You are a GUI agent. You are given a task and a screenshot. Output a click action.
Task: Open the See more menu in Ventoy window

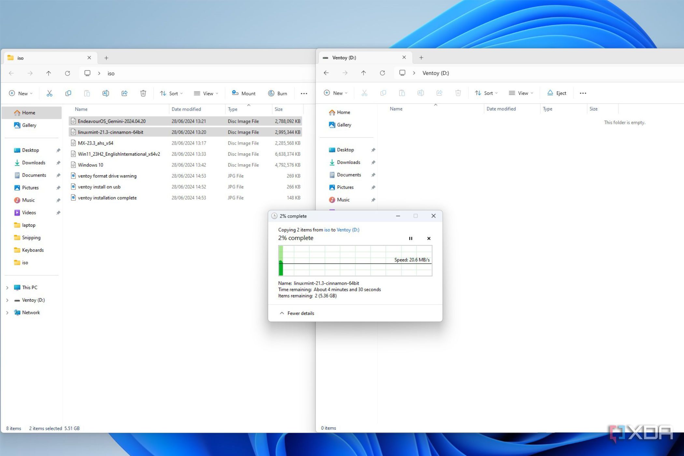tap(583, 93)
